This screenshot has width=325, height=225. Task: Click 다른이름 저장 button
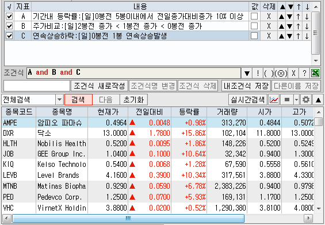[x=296, y=86]
